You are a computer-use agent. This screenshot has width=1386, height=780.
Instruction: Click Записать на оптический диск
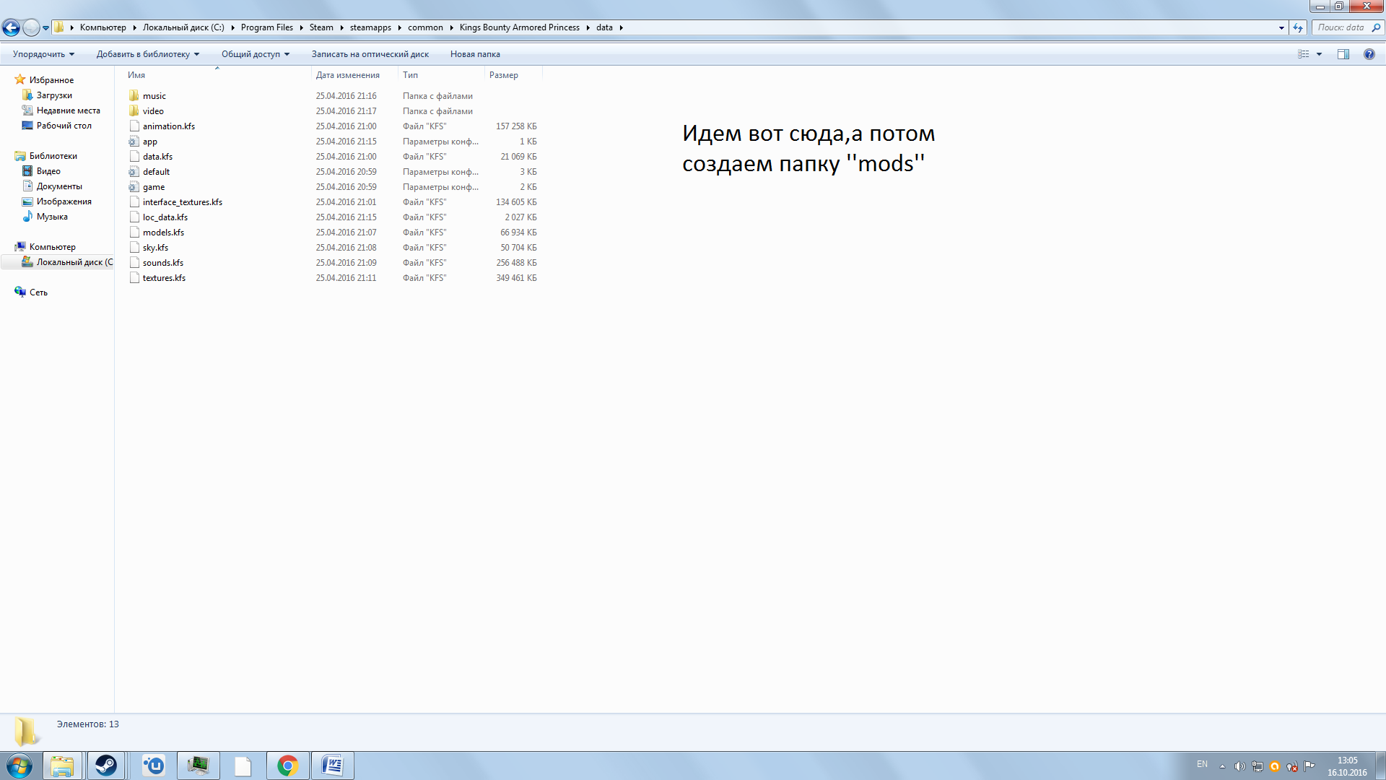point(370,54)
